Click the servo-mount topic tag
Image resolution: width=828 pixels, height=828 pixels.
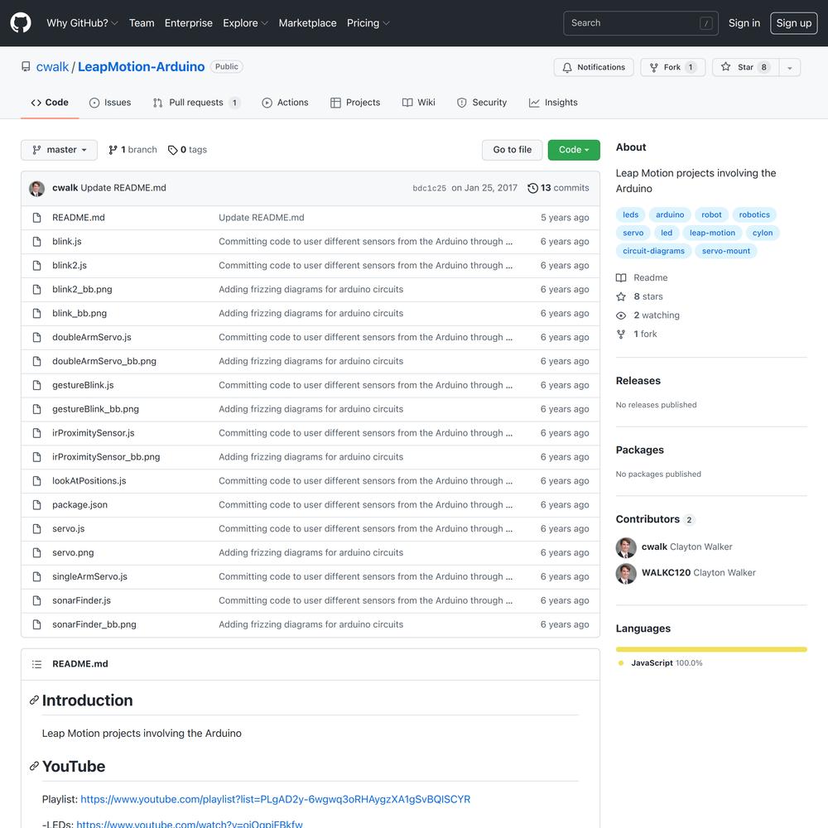point(725,251)
